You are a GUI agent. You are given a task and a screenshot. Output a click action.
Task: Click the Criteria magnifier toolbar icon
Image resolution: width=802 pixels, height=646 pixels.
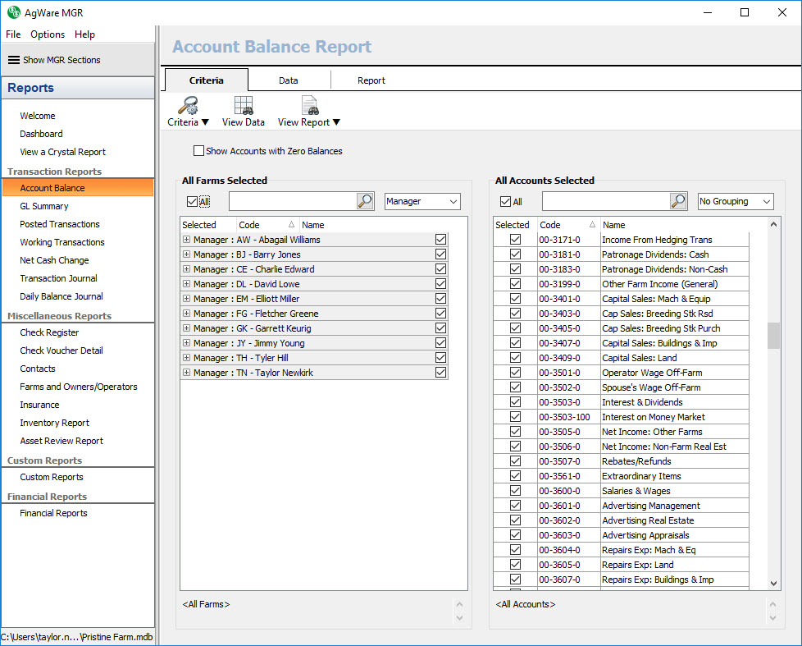pyautogui.click(x=188, y=106)
